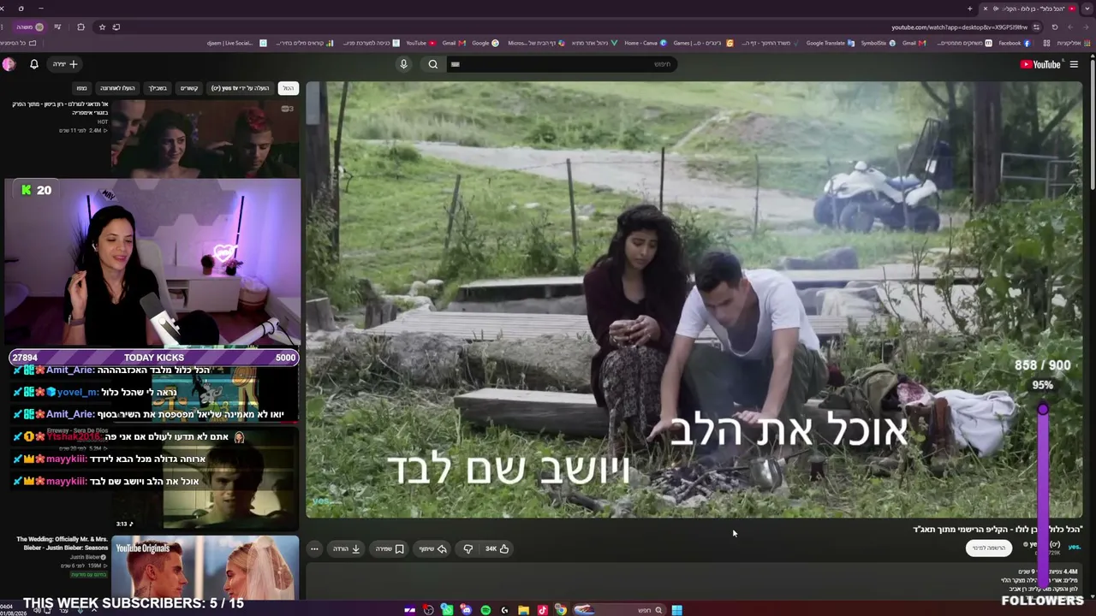The image size is (1096, 616).
Task: Go forward with the browser forward arrow
Action: click(1070, 27)
